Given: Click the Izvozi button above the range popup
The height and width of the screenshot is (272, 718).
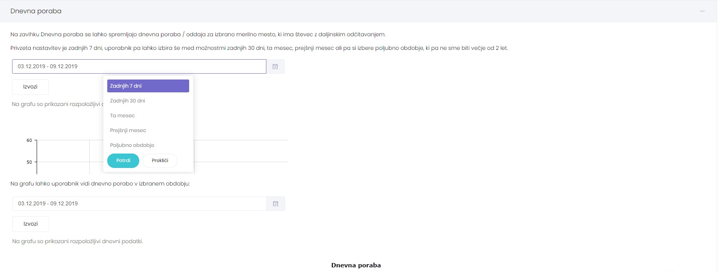Looking at the screenshot, I should pyautogui.click(x=30, y=87).
